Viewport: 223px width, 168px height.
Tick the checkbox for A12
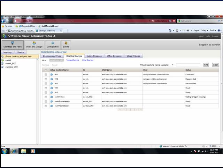46,79
